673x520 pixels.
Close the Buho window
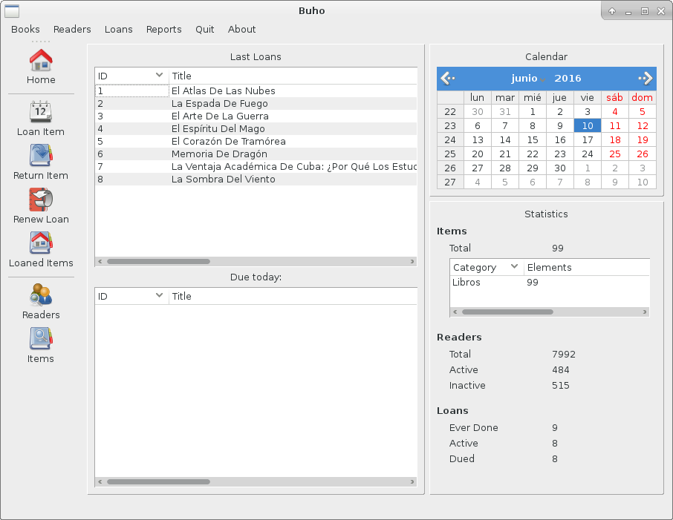[661, 12]
